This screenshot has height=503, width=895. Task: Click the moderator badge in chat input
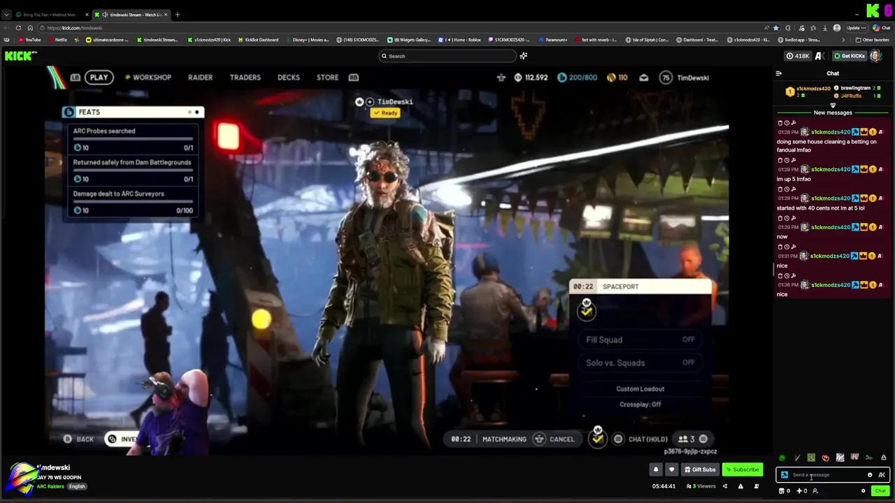pyautogui.click(x=785, y=475)
